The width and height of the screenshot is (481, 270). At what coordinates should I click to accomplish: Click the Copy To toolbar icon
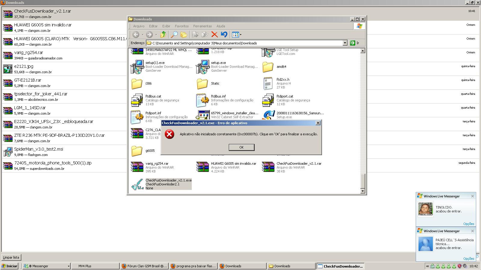[205, 34]
